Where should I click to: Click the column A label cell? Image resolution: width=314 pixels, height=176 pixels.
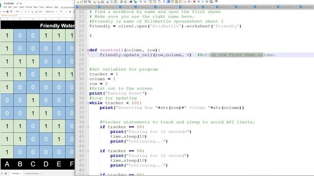tap(7, 164)
